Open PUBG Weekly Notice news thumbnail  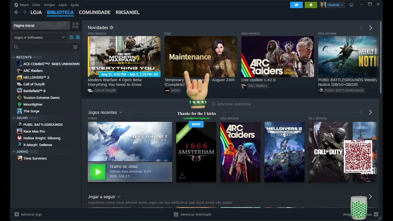pyautogui.click(x=348, y=56)
